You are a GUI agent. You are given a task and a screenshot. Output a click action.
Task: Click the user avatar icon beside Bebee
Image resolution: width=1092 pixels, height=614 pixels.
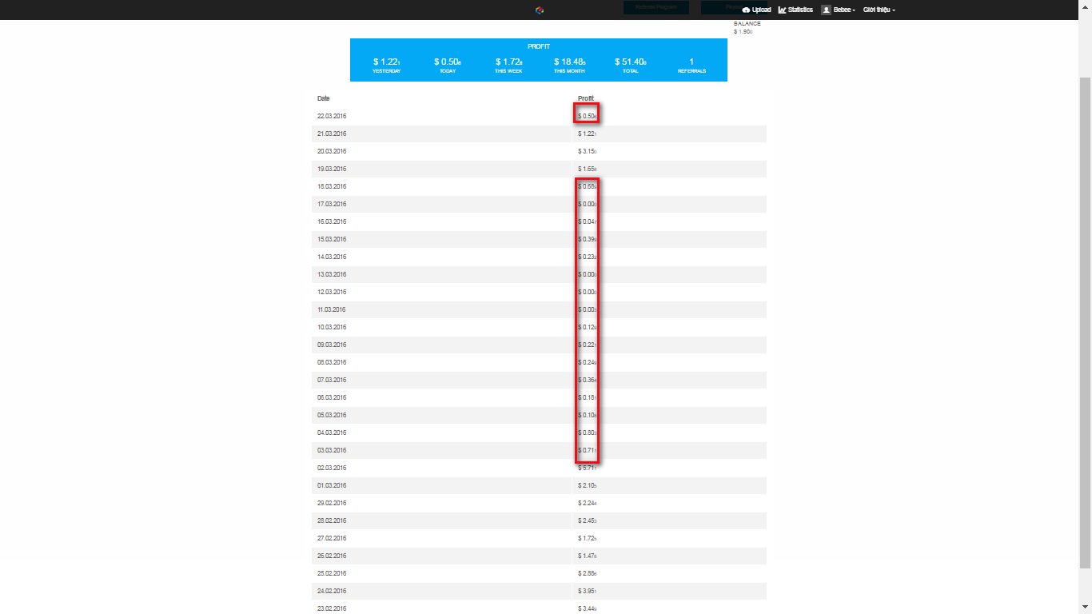click(827, 10)
